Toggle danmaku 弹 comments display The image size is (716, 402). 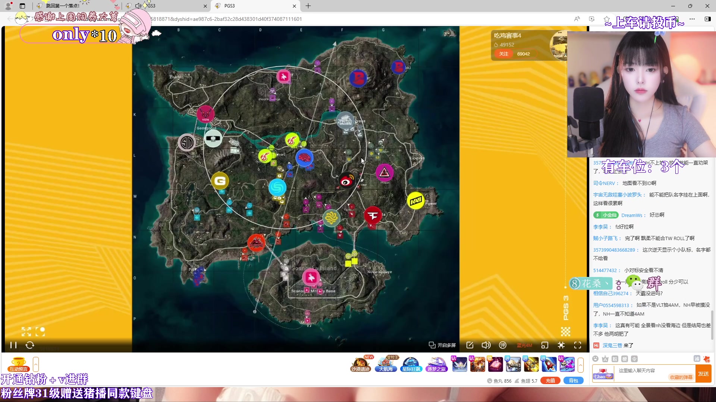pos(503,345)
